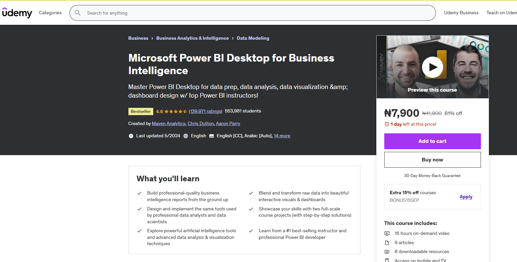The height and width of the screenshot is (262, 517).
Task: Click the closed captions icon before English [CC]
Action: point(211,136)
